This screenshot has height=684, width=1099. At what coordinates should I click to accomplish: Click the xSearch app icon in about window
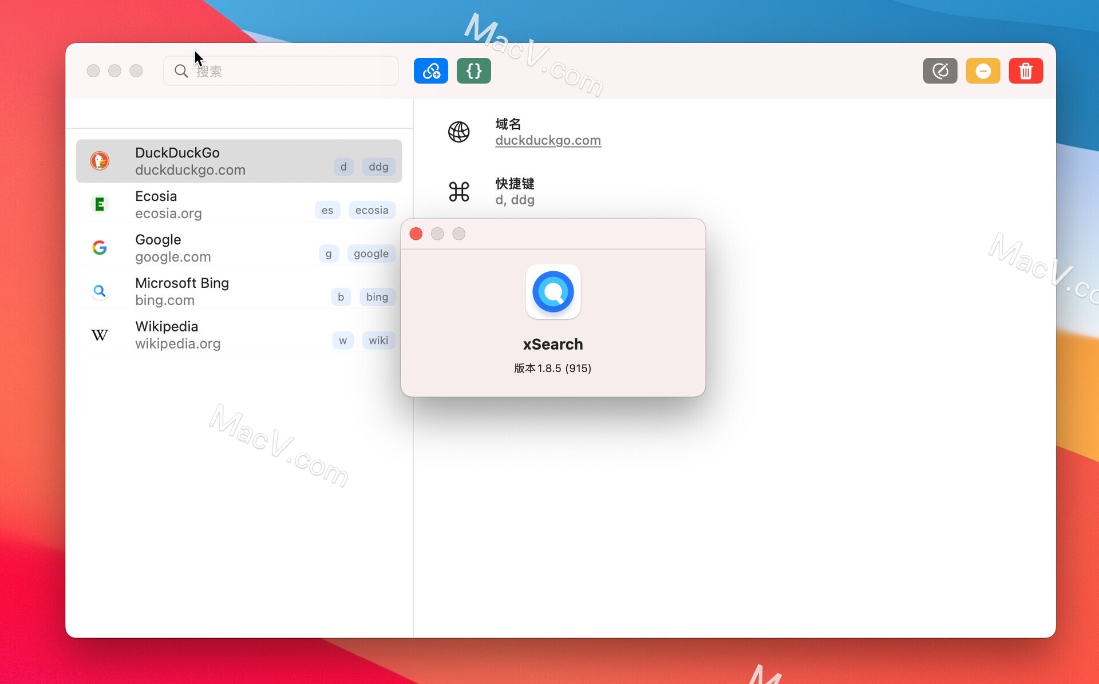553,292
